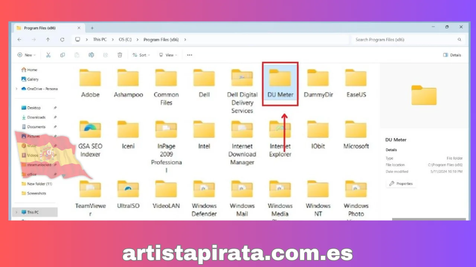Expand the This PC tree node
This screenshot has width=476, height=267.
[x=16, y=212]
